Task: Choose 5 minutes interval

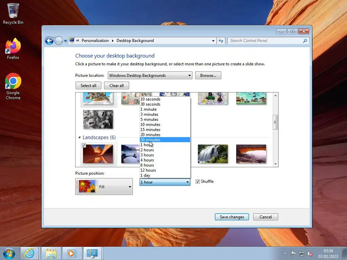Action: coord(165,120)
